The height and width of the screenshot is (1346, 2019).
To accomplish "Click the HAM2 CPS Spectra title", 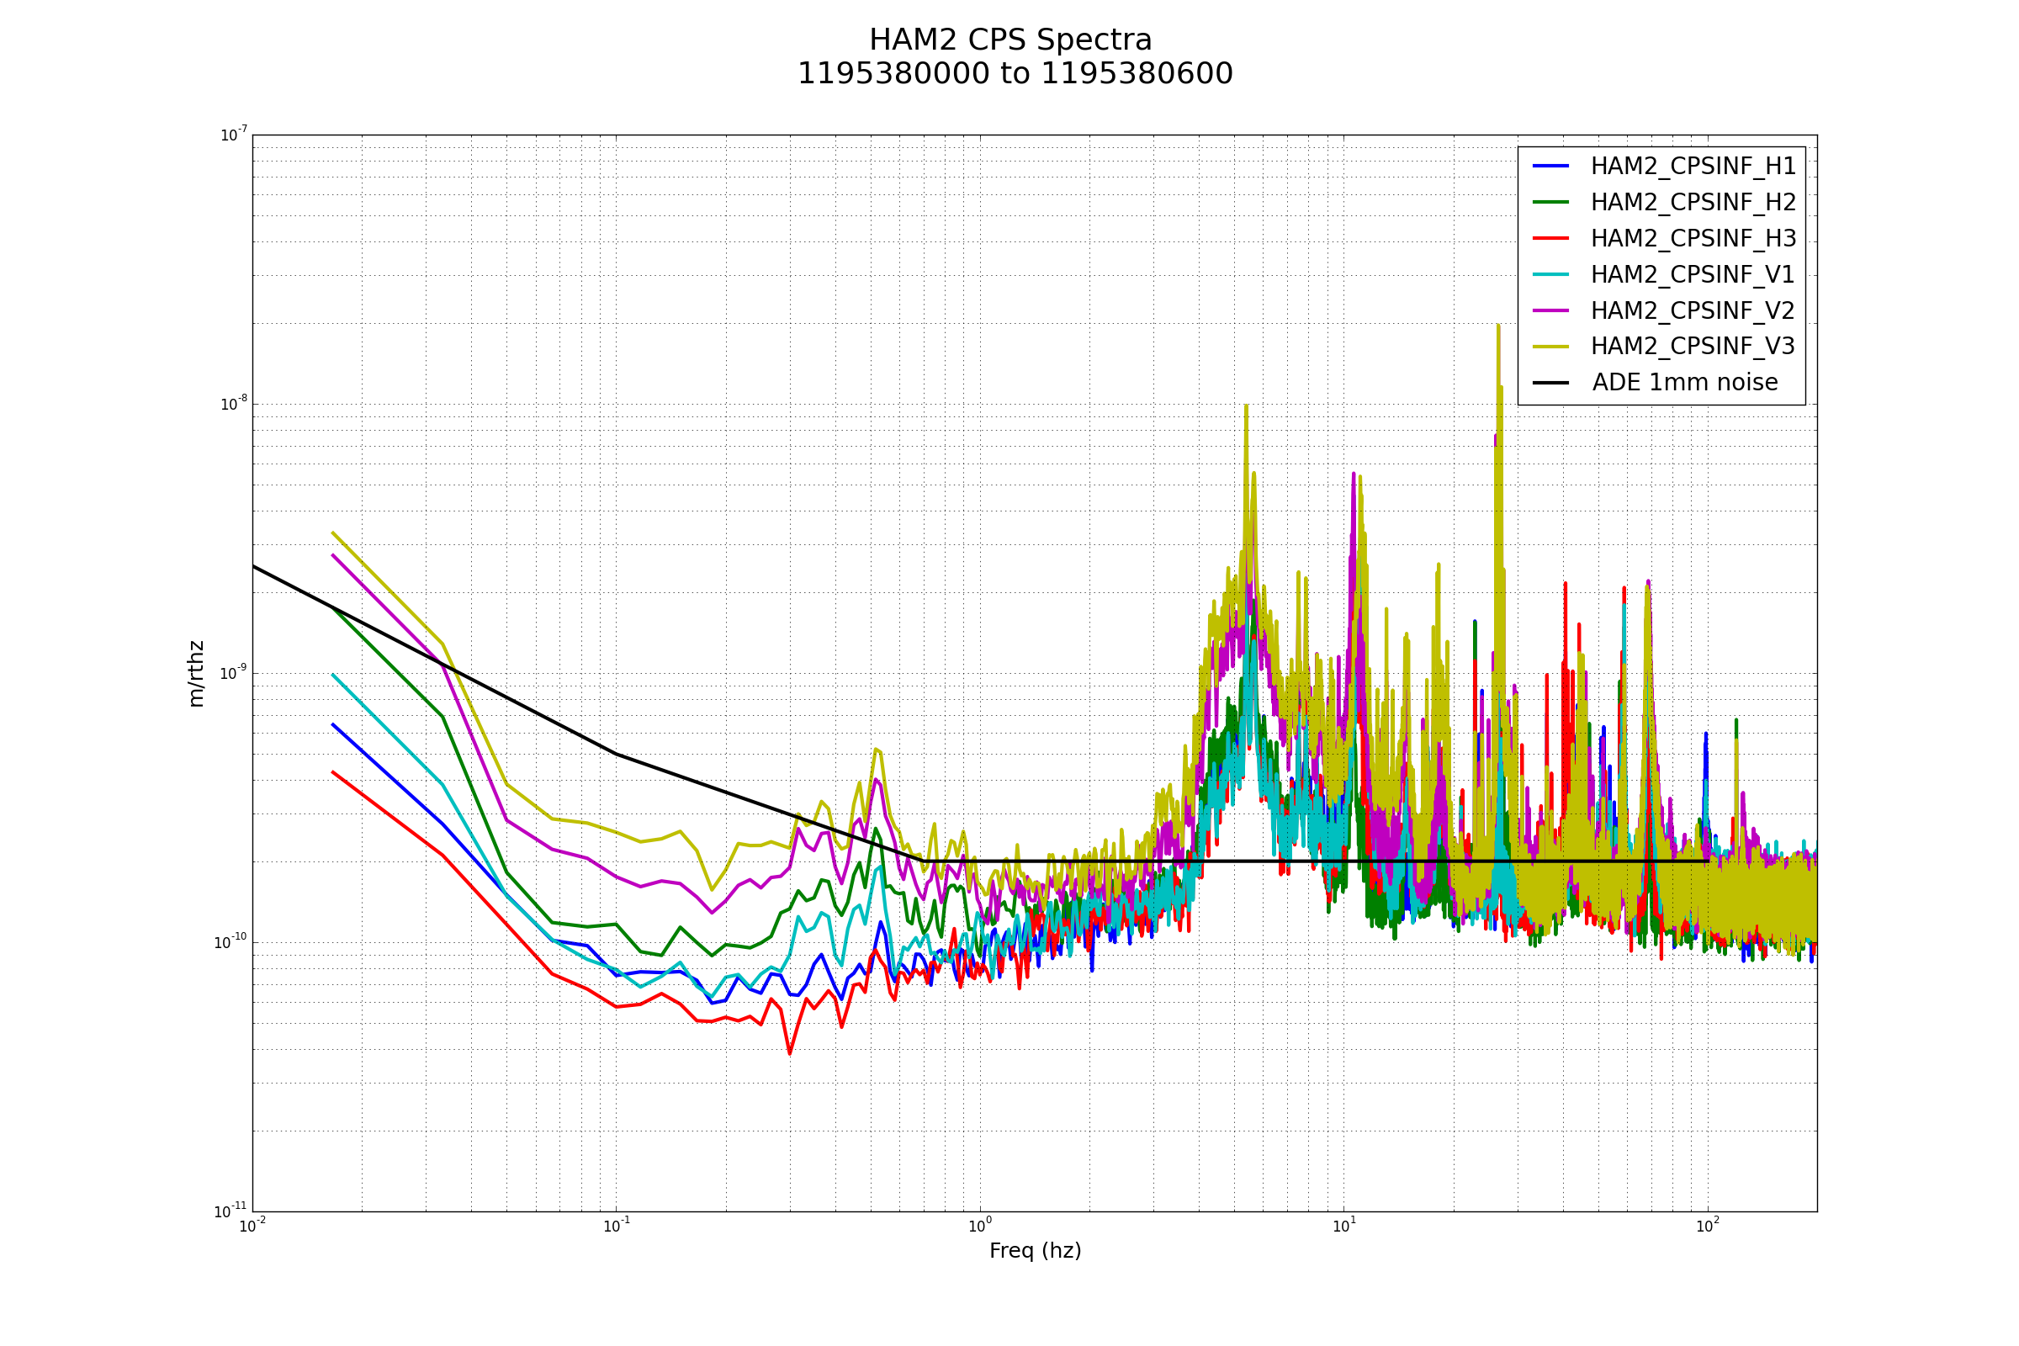I will 1010,40.
